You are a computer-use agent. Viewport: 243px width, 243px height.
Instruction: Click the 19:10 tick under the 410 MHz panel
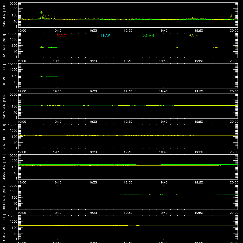pos(57,61)
